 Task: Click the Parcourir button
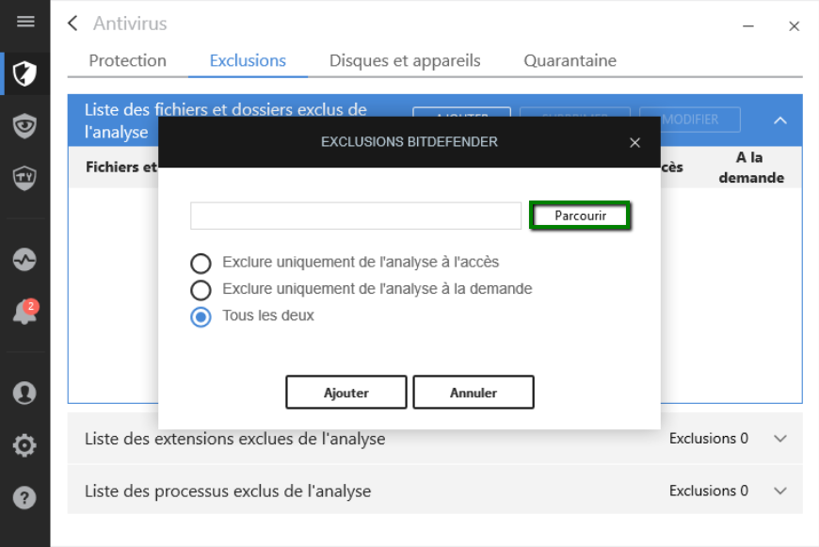[579, 216]
